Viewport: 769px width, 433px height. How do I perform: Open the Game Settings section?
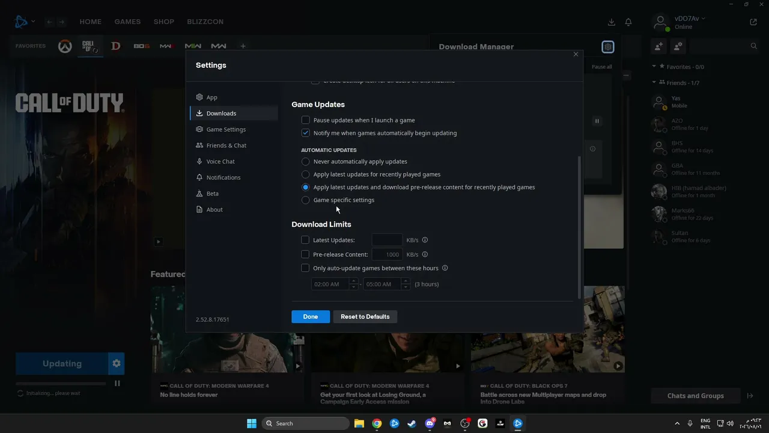[x=234, y=129]
